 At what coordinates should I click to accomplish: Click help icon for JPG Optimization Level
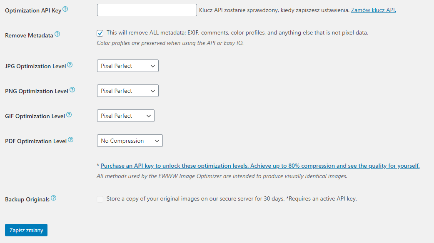click(x=70, y=65)
